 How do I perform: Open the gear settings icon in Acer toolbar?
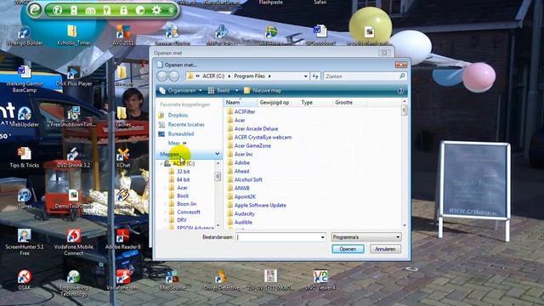pyautogui.click(x=156, y=10)
